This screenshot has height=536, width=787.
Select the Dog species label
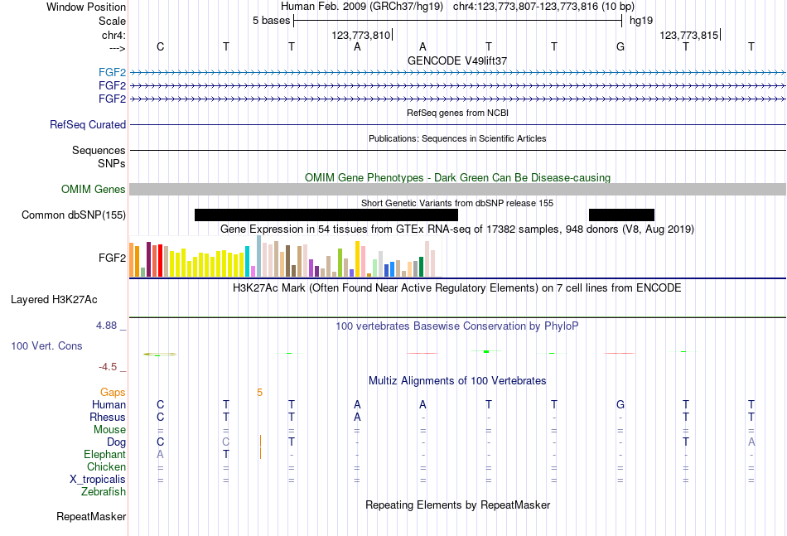click(x=116, y=442)
